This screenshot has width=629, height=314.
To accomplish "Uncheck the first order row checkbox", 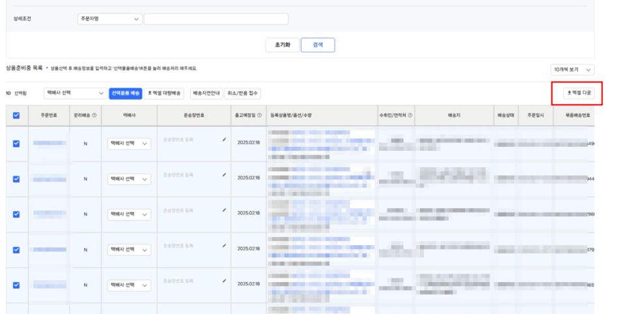I will 16,144.
